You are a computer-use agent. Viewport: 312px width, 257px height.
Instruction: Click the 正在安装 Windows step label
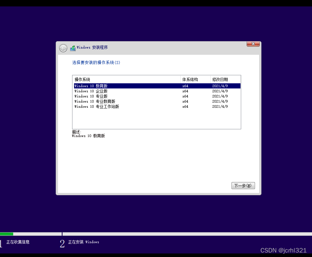tap(84, 242)
